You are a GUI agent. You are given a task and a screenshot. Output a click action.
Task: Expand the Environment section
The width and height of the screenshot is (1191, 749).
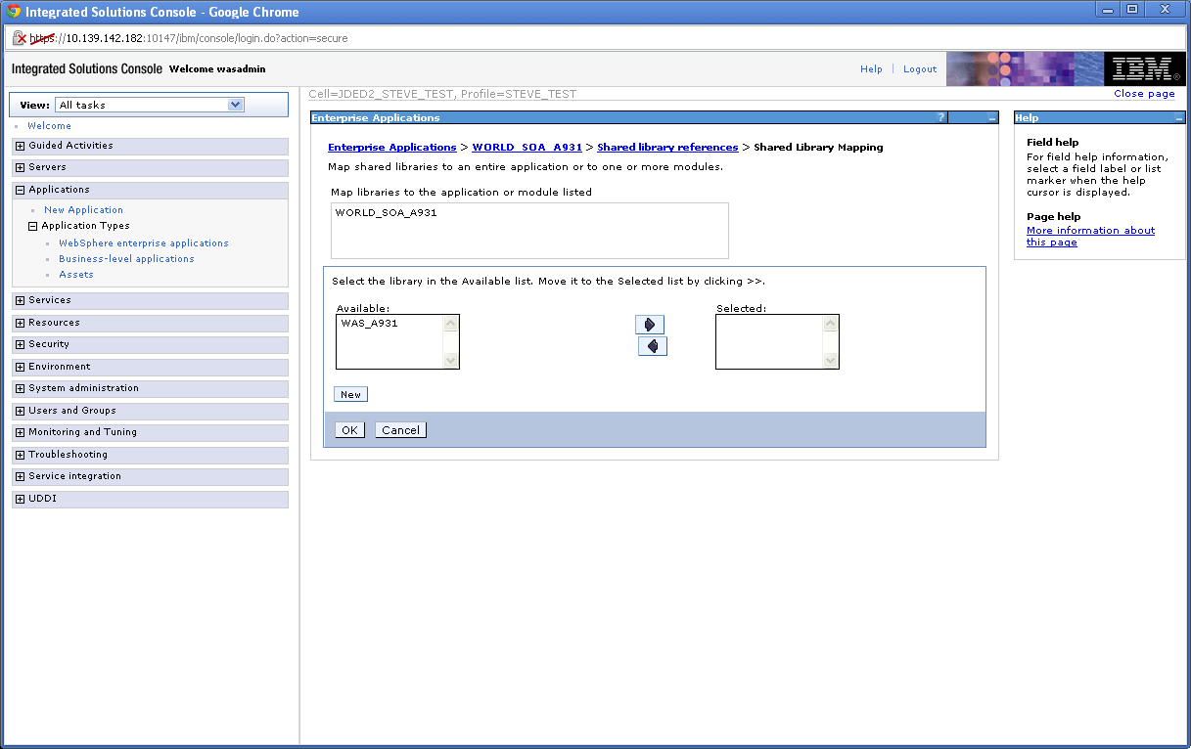click(x=20, y=367)
